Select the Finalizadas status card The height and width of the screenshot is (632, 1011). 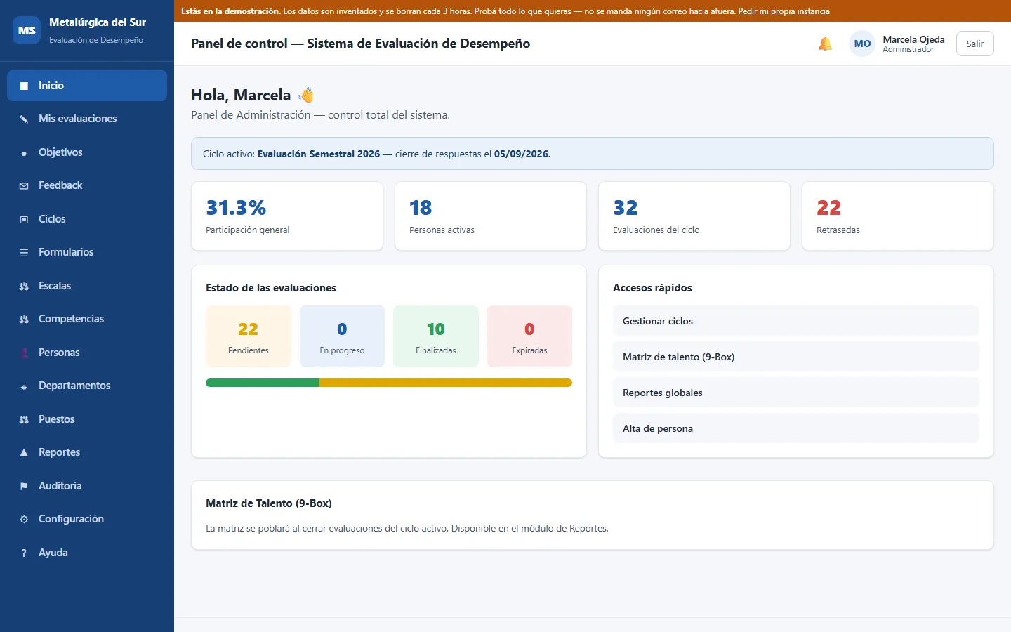click(436, 336)
